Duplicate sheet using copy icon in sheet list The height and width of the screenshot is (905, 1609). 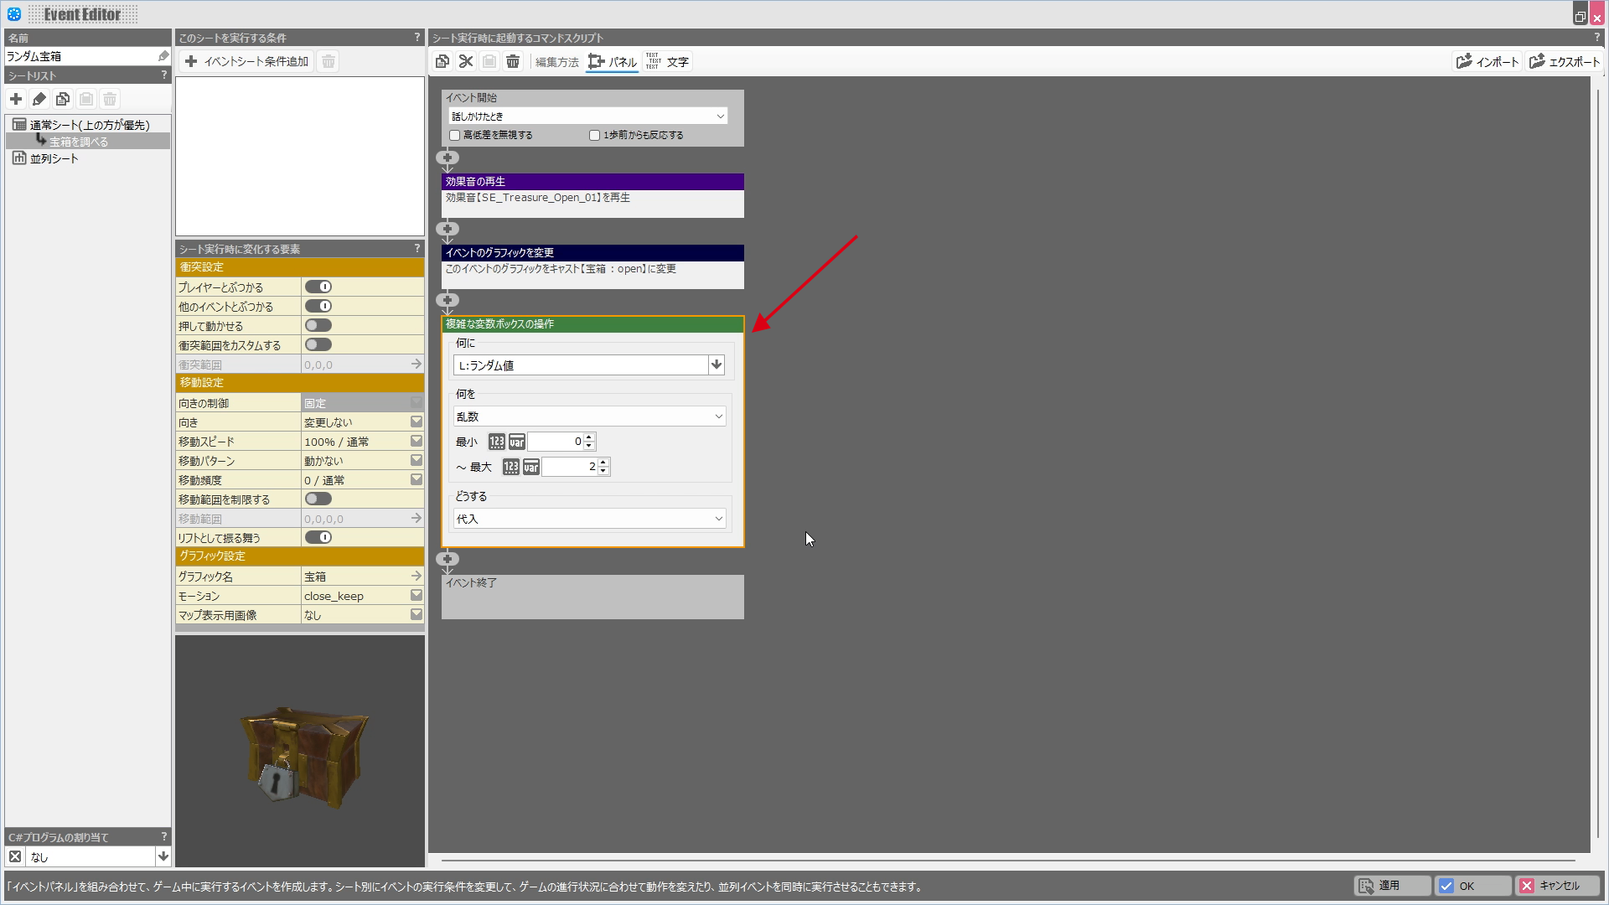coord(63,99)
